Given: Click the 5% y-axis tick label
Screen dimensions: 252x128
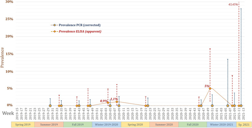Looking at the screenshot, I should (x=10, y=88).
